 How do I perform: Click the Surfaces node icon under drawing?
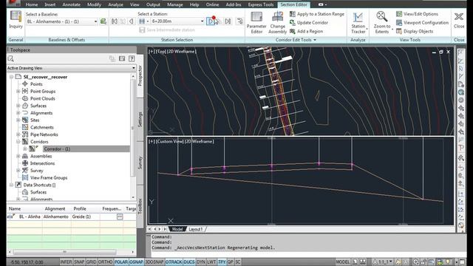25,106
